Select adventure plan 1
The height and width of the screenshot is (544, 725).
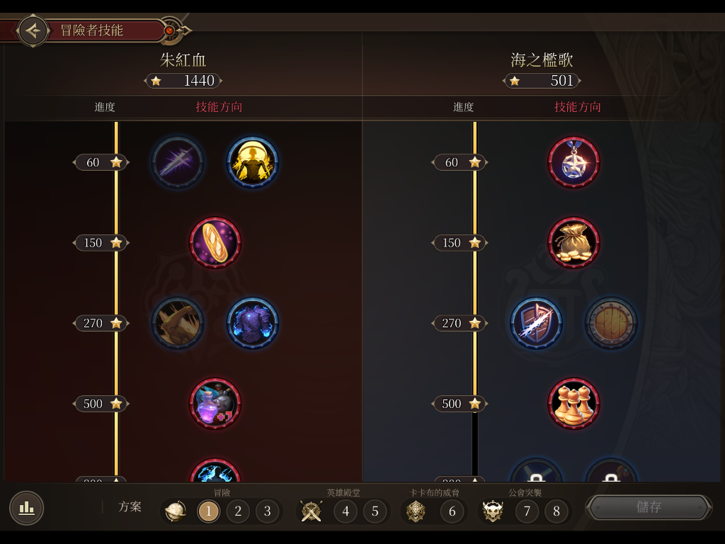click(209, 511)
